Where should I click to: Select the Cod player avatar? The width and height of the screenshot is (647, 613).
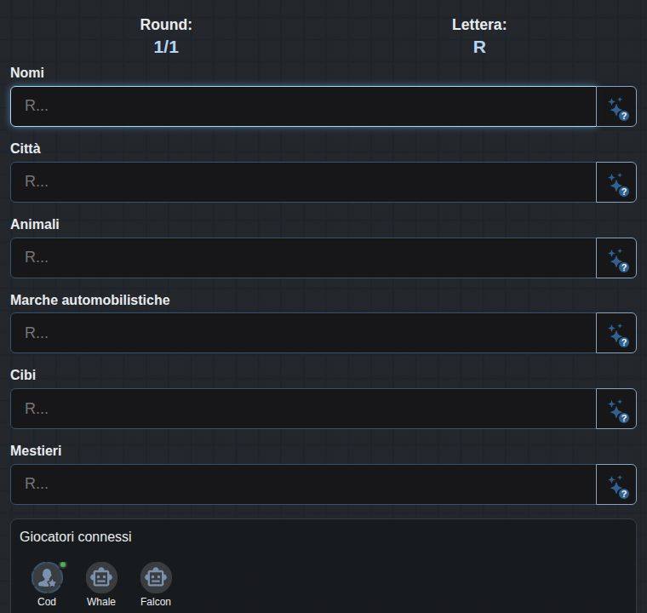pyautogui.click(x=47, y=577)
